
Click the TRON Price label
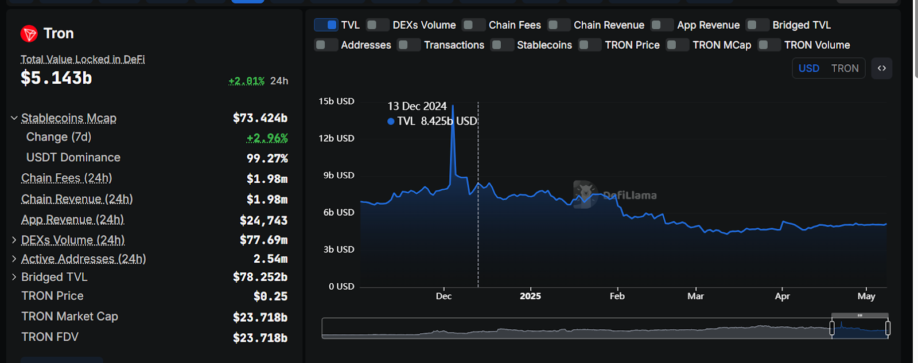(x=52, y=296)
